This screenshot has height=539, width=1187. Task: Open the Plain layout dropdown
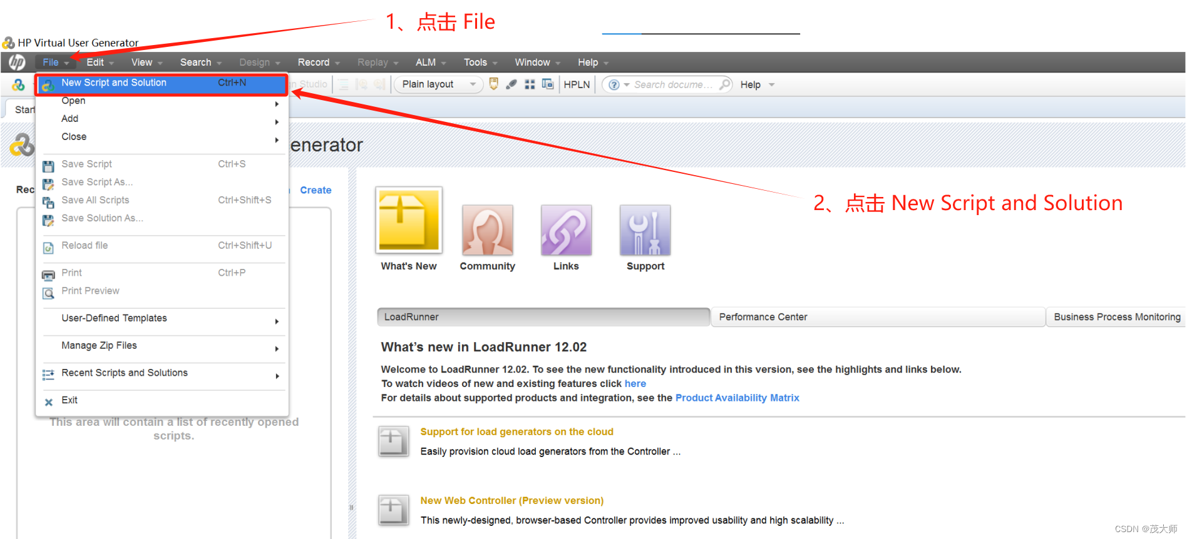[438, 84]
